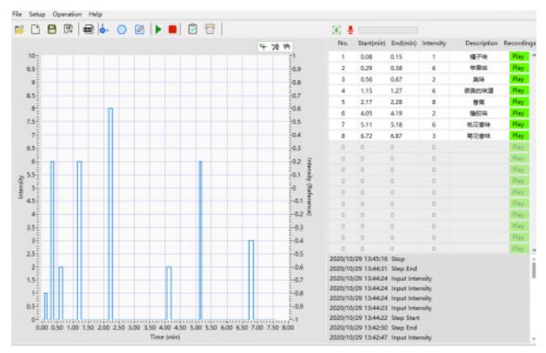
Task: Play the recording for row No. 5
Action: coord(518,102)
